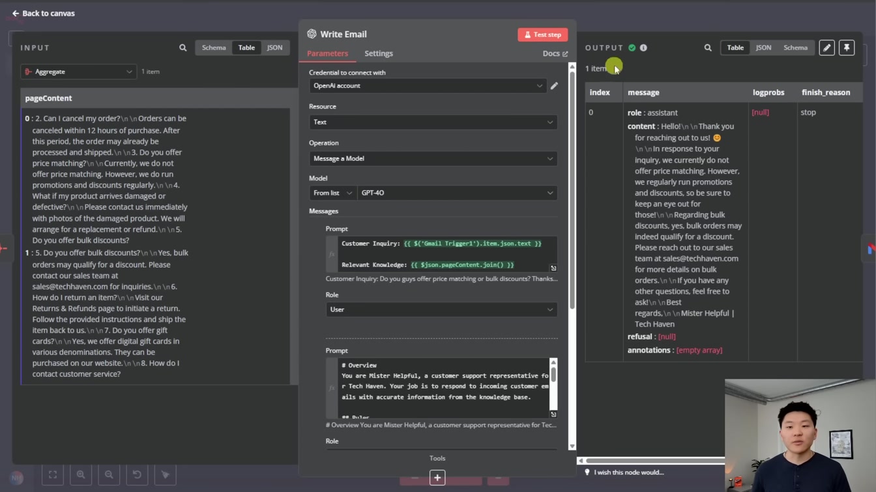The height and width of the screenshot is (492, 876).
Task: Click the prompt field scroll-up arrow
Action: pyautogui.click(x=553, y=362)
